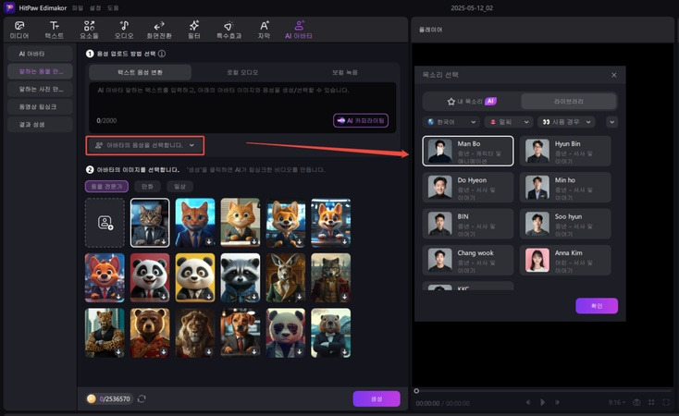Click the purple 생성 generate button
This screenshot has height=416, width=679.
click(x=377, y=398)
